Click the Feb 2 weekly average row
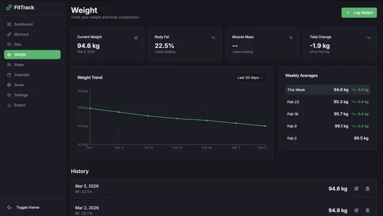This screenshot has width=383, height=216. 328,138
